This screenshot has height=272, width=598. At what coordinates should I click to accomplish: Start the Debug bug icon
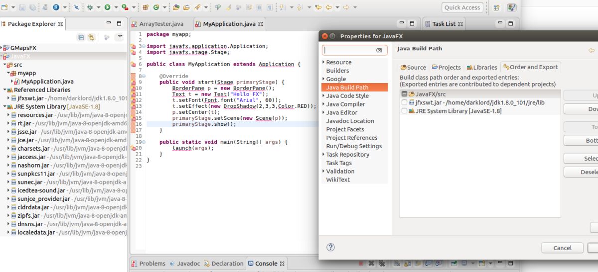coord(90,7)
